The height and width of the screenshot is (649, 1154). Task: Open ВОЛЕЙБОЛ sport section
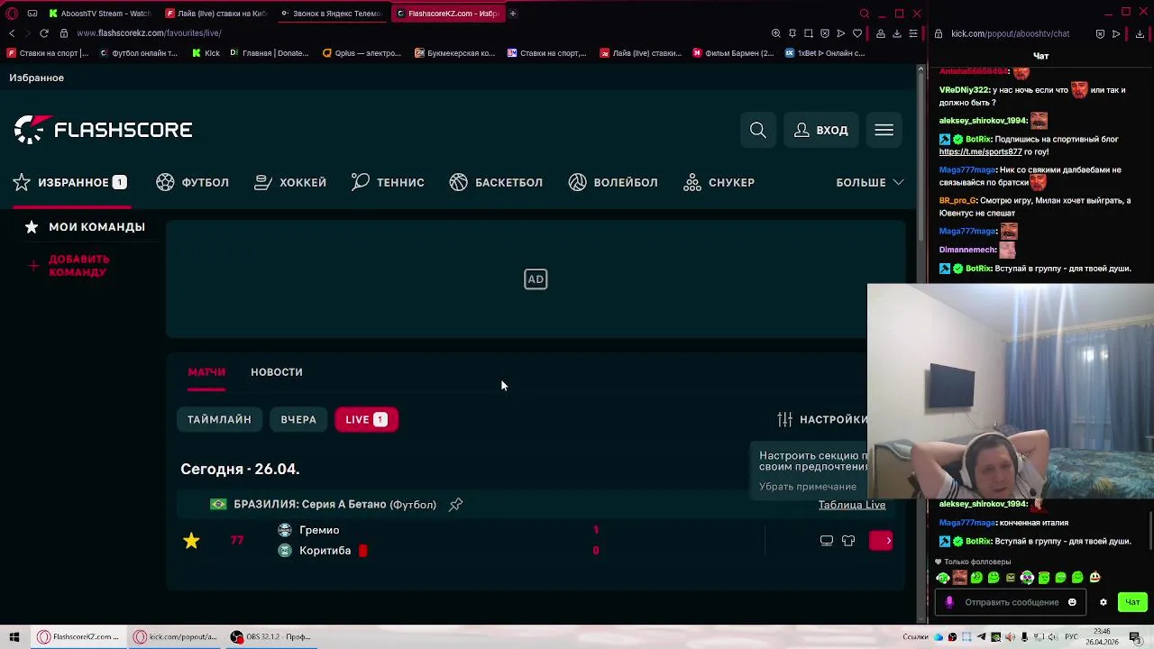613,182
